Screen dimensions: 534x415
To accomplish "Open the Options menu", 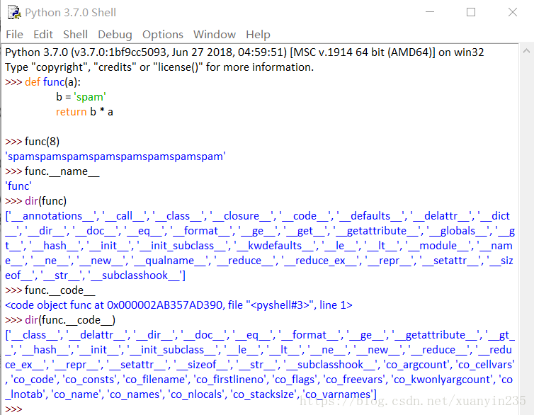I will (162, 35).
